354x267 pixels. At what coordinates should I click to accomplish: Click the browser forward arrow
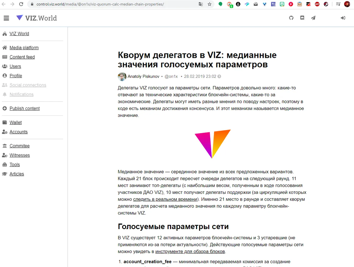(12, 4)
